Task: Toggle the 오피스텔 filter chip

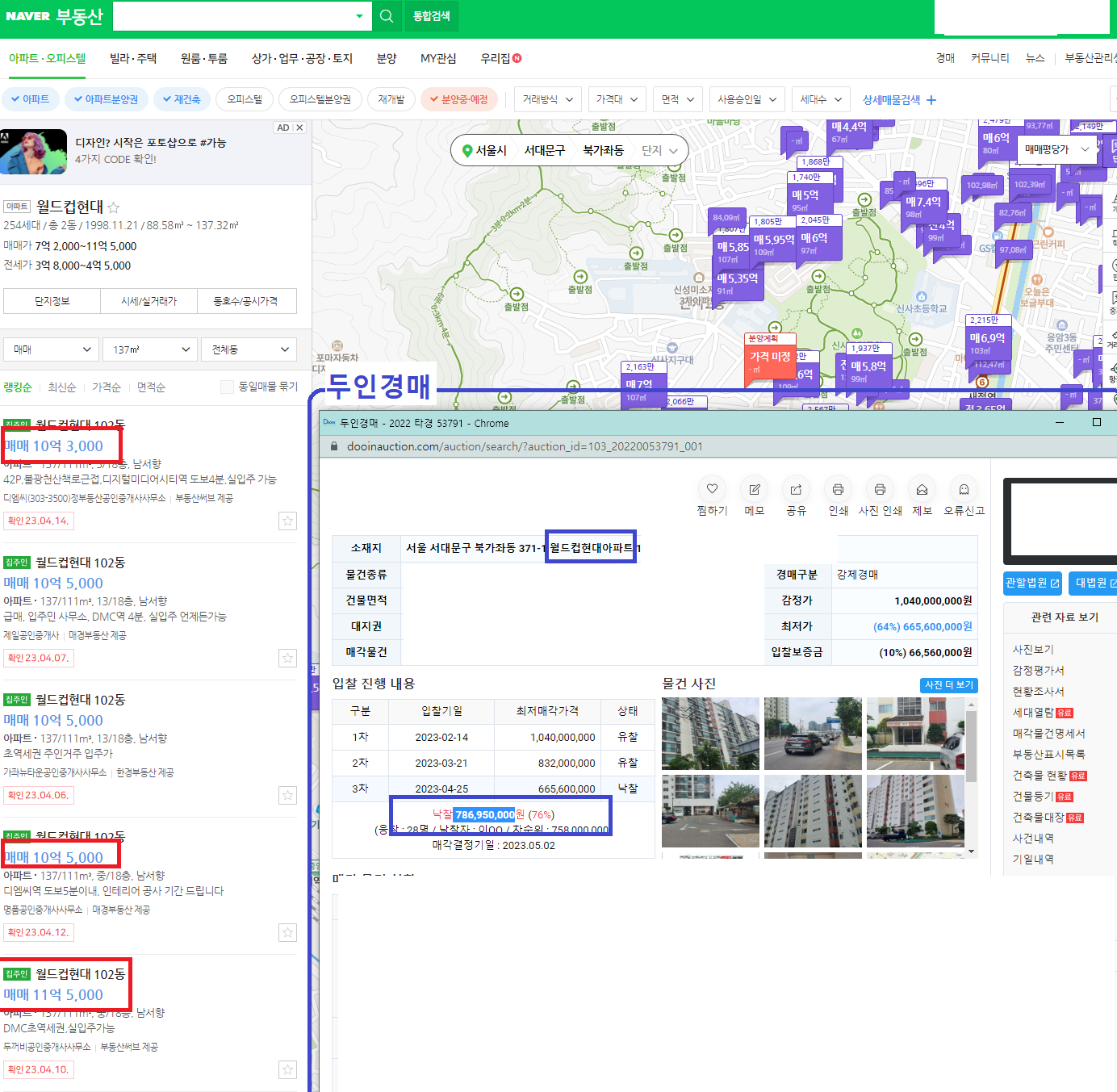Action: click(245, 99)
